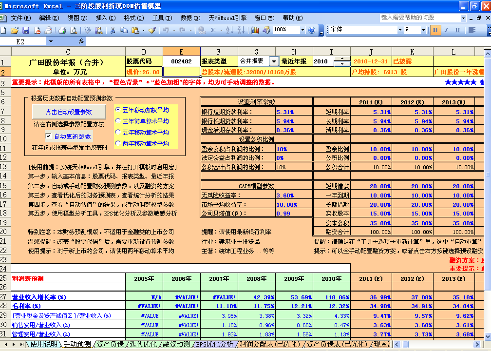Viewport: 491px width, 351px height.
Task: Open the 天相Excel引擎 menu
Action: coord(227,18)
